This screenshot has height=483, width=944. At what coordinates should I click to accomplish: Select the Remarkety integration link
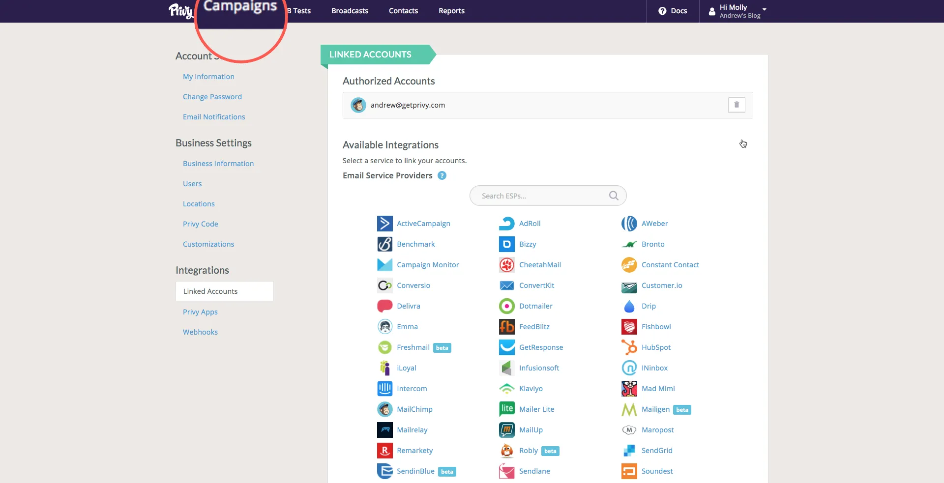(414, 451)
